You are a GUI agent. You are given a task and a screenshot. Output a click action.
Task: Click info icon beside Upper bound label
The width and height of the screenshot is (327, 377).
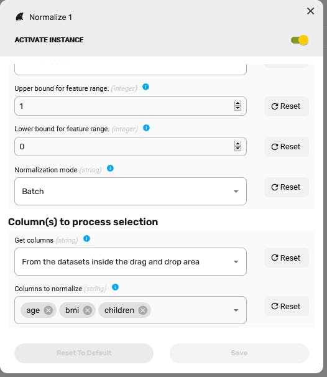pos(145,87)
